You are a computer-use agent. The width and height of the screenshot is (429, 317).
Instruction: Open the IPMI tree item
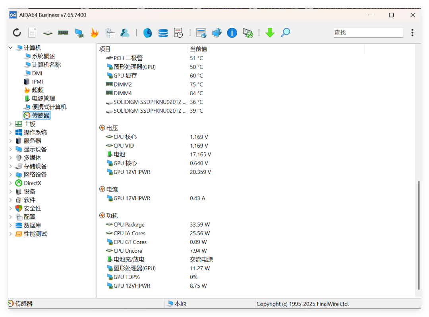coord(37,81)
